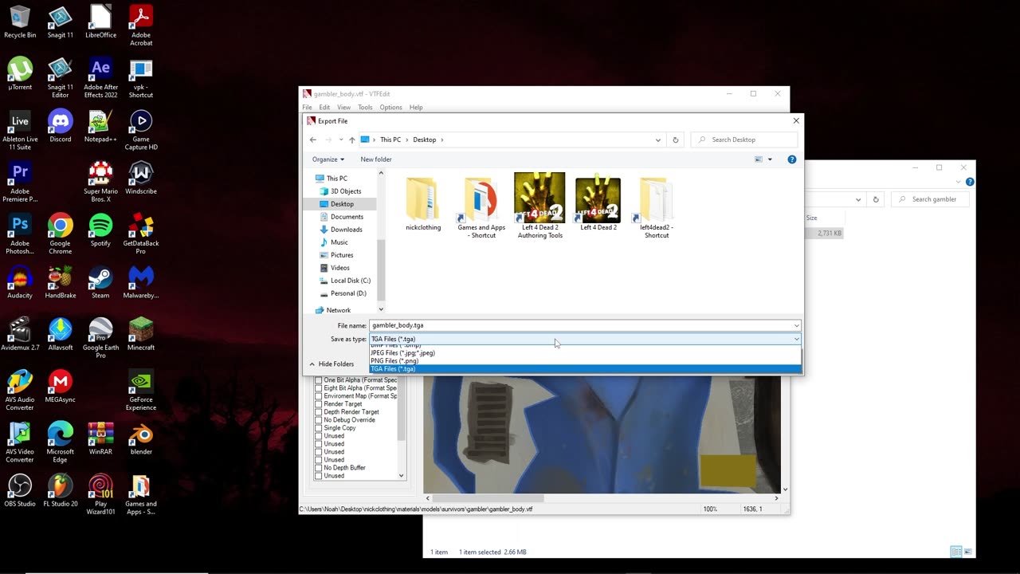Launch GeForce Experience icon
This screenshot has width=1020, height=574.
coord(141,390)
